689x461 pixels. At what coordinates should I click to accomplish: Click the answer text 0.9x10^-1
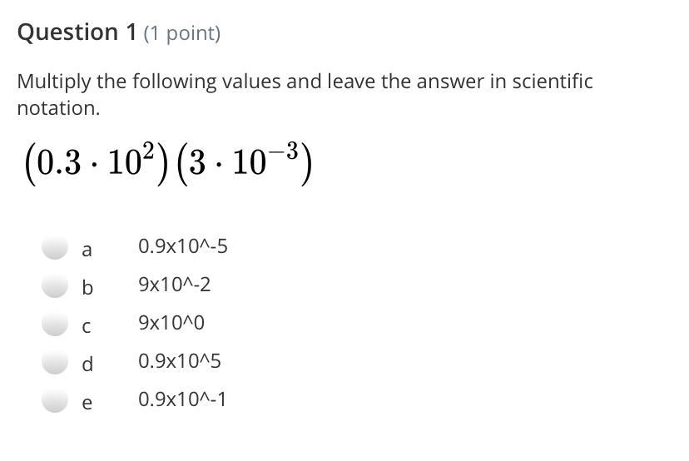182,399
